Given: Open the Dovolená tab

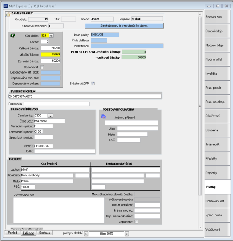Looking at the screenshot, I should tap(217, 130).
